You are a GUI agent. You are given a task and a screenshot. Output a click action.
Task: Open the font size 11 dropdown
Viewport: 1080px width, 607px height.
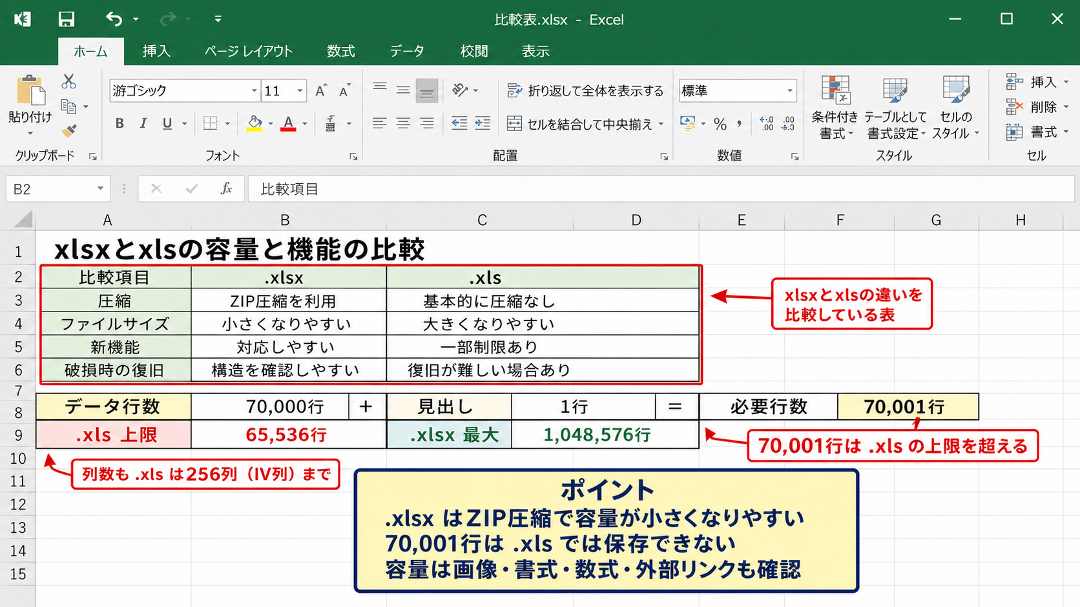[300, 91]
